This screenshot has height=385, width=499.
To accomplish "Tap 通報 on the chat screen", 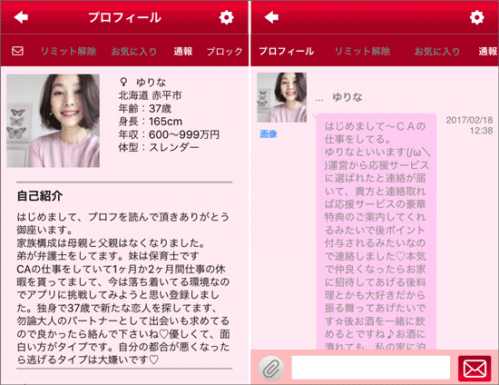I will [488, 51].
